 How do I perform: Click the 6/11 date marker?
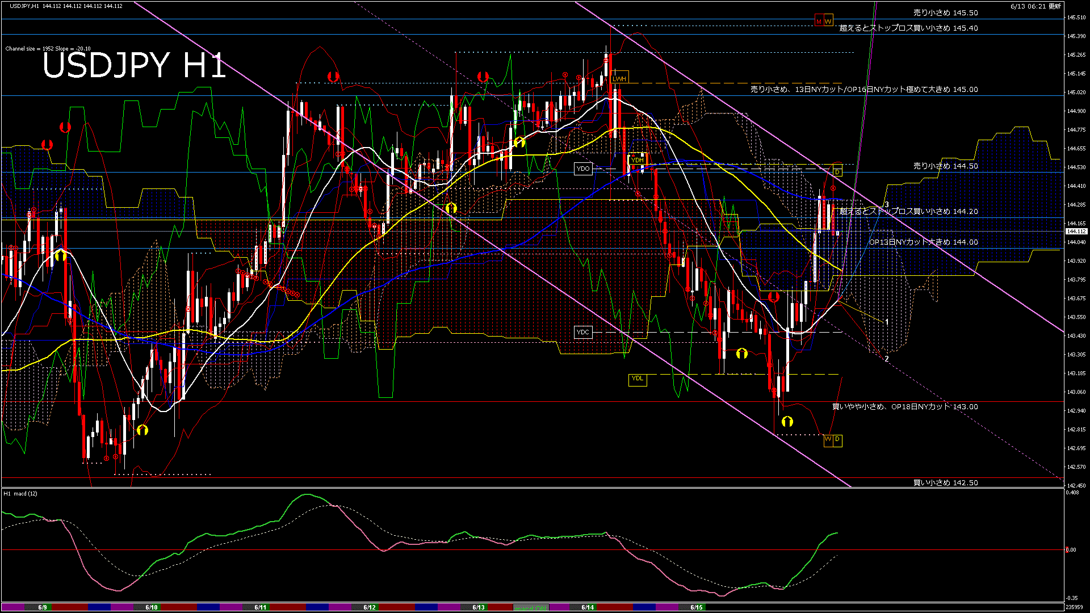261,607
